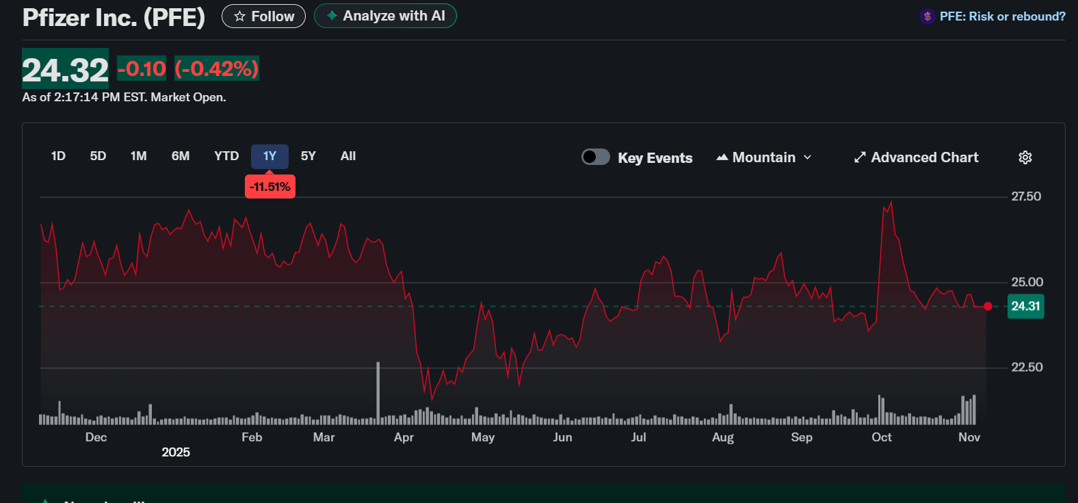
Task: Toggle the Key Events switch
Action: coord(595,157)
